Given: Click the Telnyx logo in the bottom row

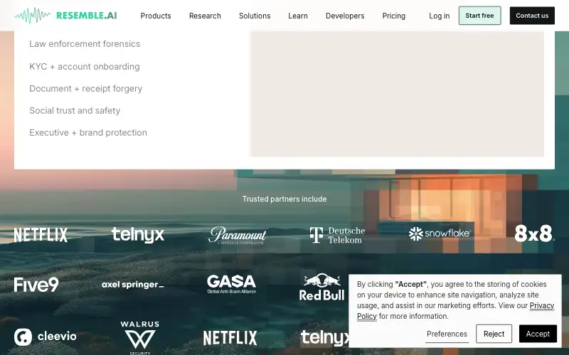Looking at the screenshot, I should [325, 338].
